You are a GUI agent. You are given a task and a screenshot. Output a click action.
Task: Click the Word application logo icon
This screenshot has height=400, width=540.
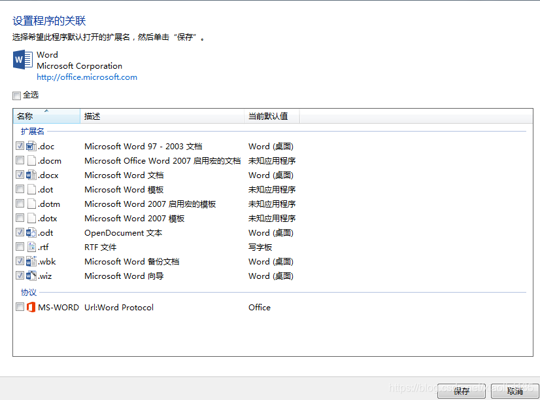(23, 60)
